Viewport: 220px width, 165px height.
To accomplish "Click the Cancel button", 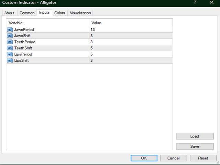I will [174, 158].
